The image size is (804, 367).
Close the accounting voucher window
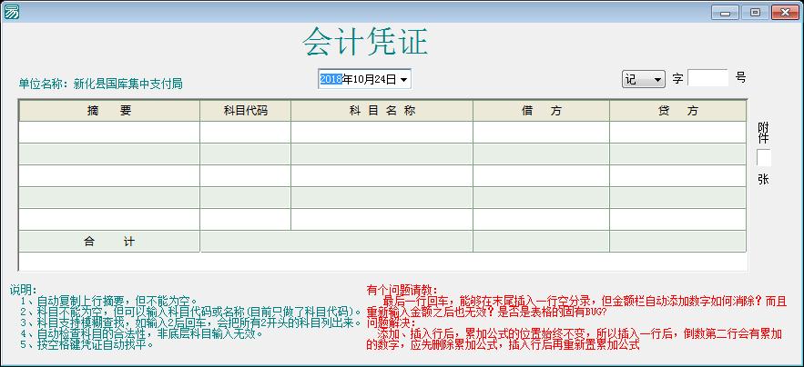pyautogui.click(x=784, y=12)
